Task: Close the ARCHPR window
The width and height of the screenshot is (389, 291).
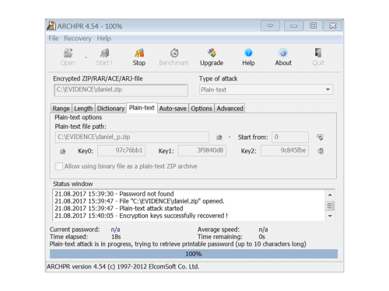Action: coord(333,26)
